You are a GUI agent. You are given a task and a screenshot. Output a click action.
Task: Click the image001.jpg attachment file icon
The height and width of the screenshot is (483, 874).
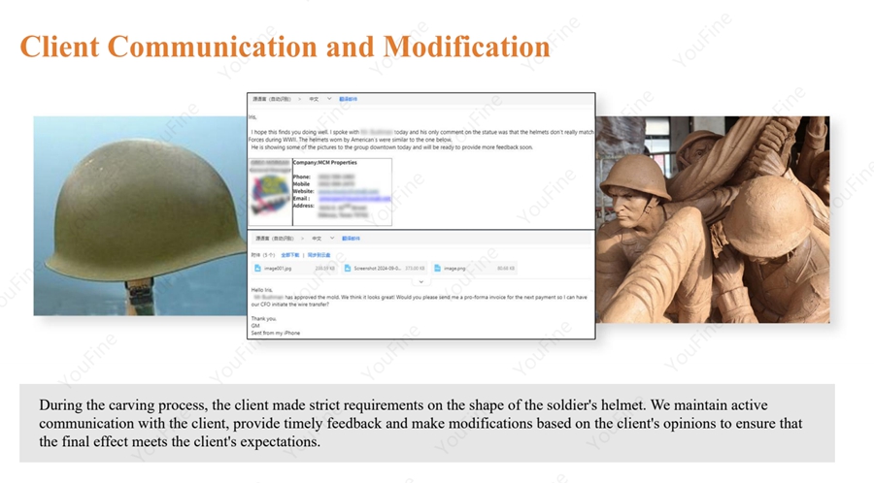[x=258, y=268]
